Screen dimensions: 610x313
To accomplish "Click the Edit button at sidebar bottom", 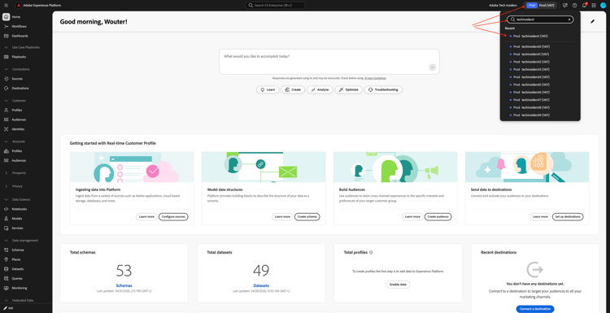I will pos(9,308).
